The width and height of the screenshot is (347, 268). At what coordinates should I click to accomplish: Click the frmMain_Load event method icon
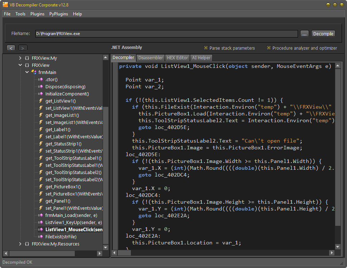pyautogui.click(x=42, y=215)
